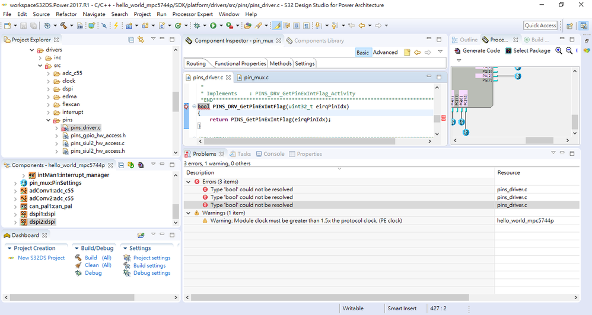Click the Build (All) hammer icon in Dashboard
Screen dimensions: 592x315
(x=78, y=258)
